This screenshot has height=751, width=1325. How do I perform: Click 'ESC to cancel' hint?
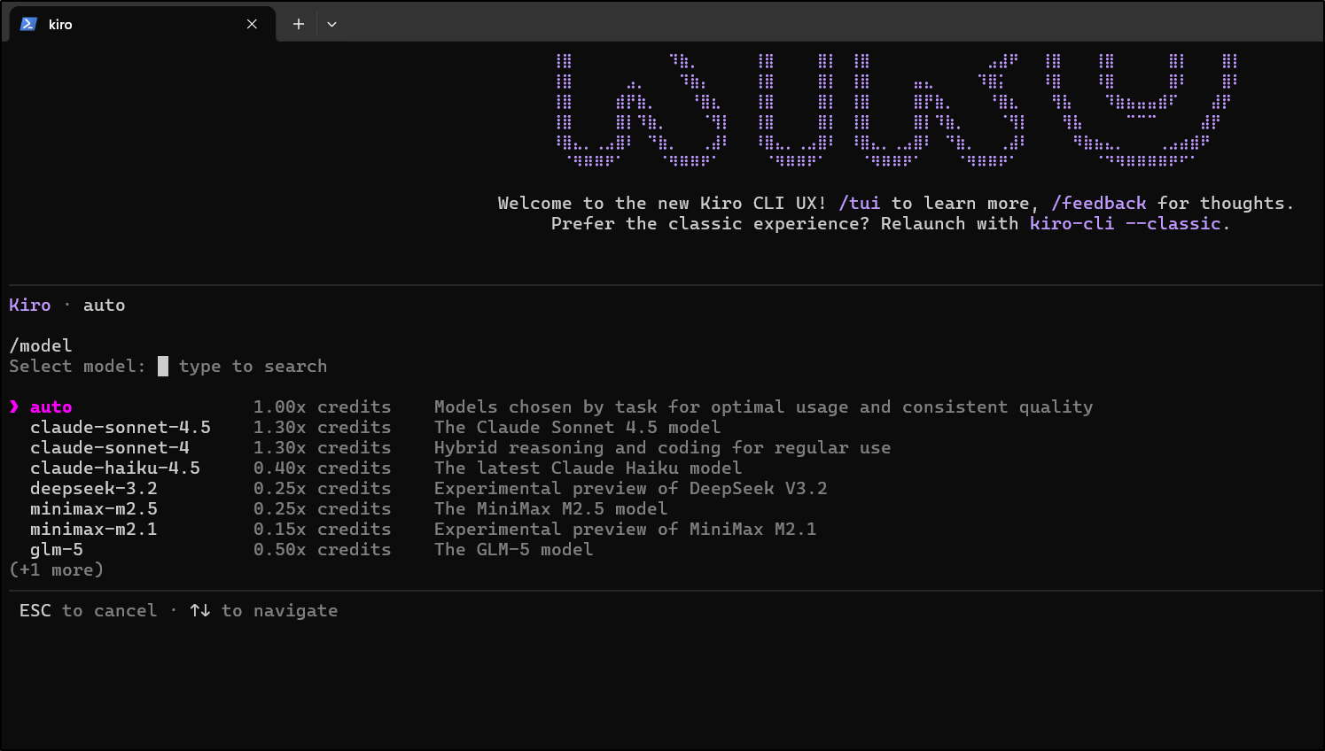click(89, 611)
